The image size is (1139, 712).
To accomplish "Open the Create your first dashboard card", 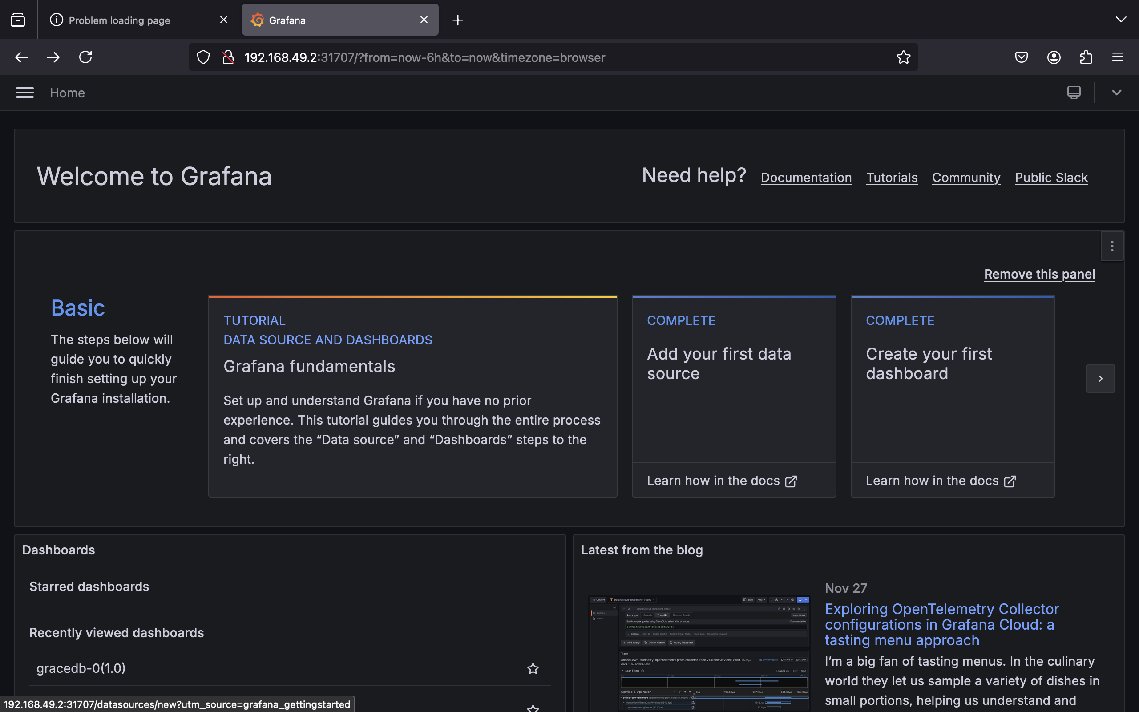I will 953,379.
